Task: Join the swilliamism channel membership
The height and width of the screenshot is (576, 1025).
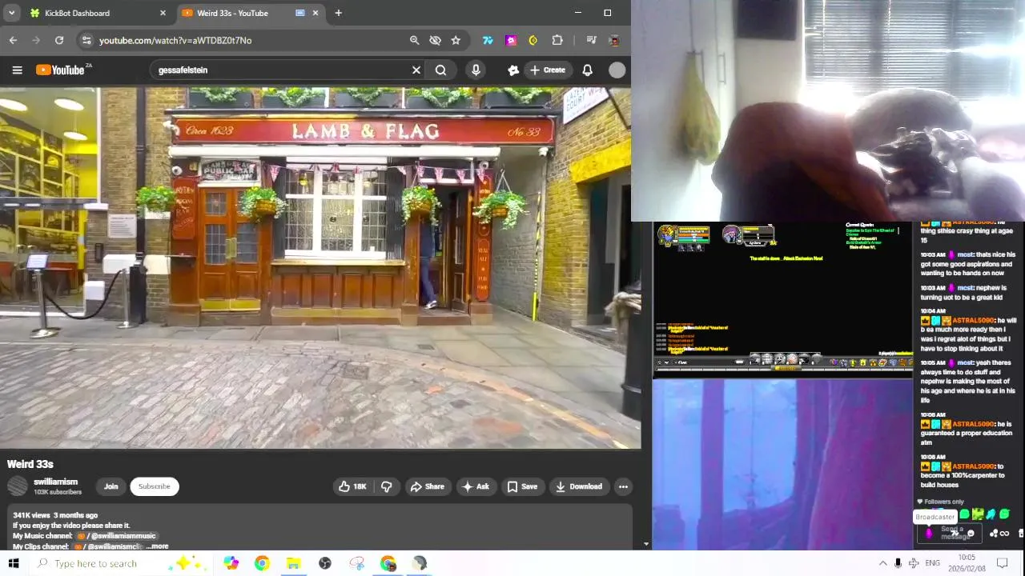Action: (111, 486)
